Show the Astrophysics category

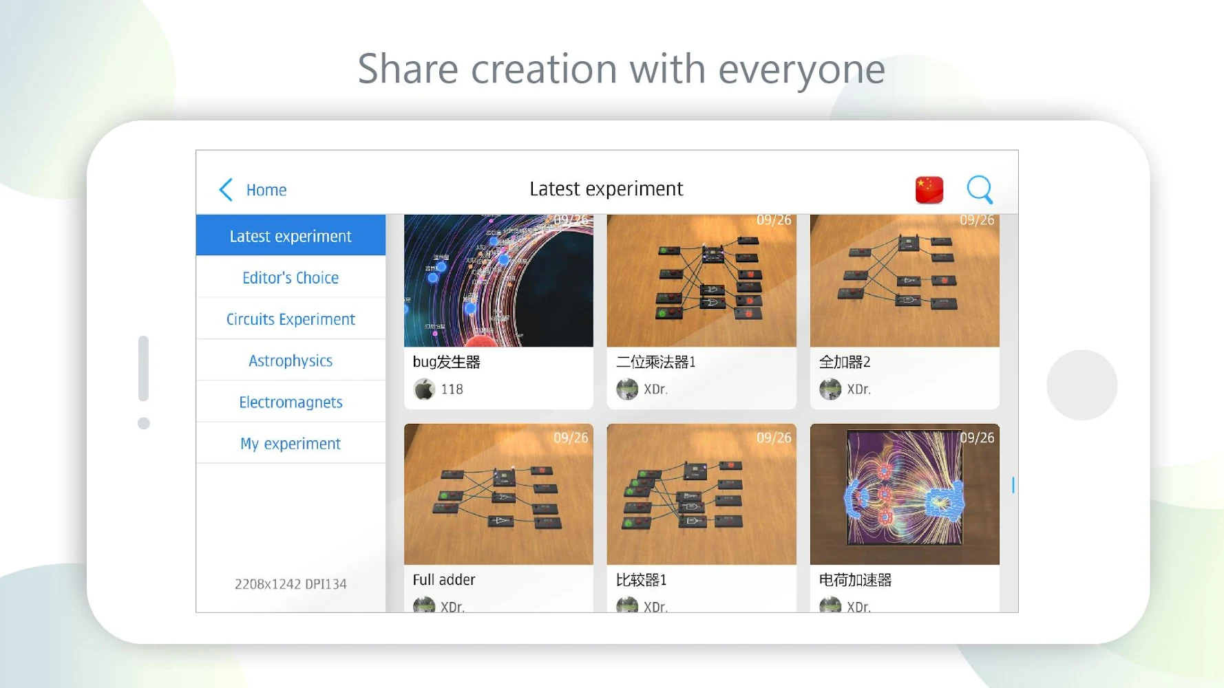[x=291, y=361]
